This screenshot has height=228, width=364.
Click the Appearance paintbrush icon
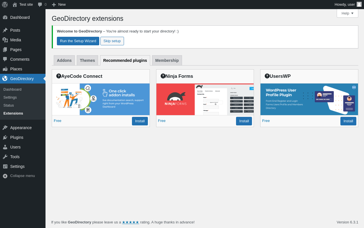5,128
